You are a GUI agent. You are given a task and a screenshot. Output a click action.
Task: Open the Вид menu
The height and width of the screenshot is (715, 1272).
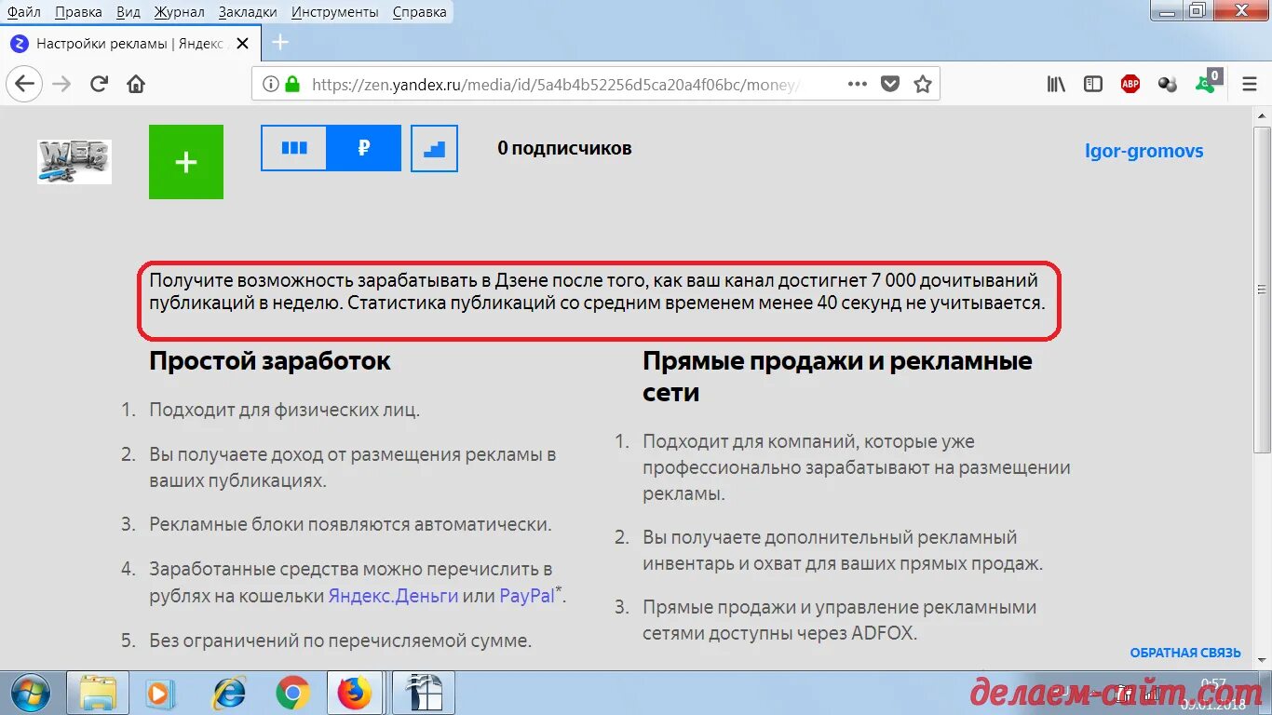click(x=129, y=12)
